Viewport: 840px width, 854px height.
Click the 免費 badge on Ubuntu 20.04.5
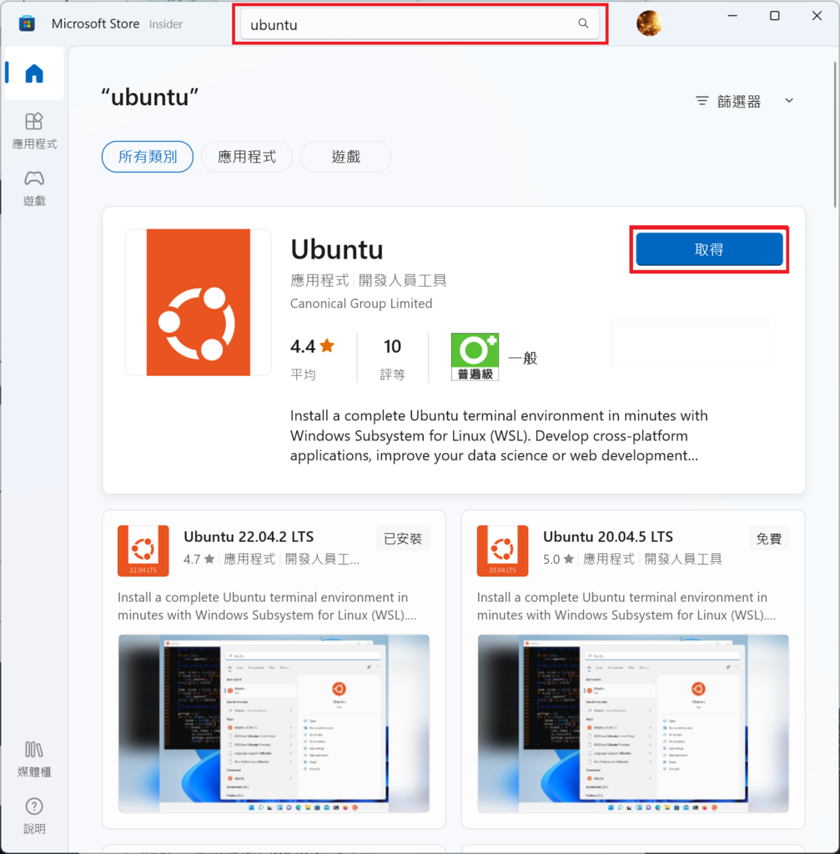click(x=768, y=539)
